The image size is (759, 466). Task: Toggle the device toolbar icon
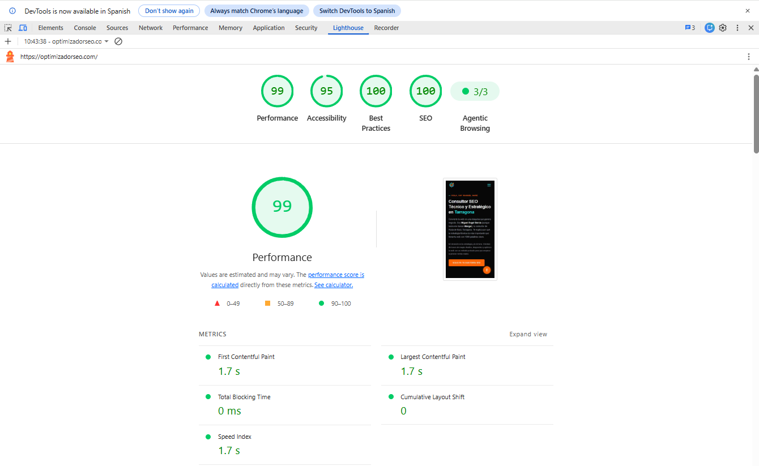point(23,28)
